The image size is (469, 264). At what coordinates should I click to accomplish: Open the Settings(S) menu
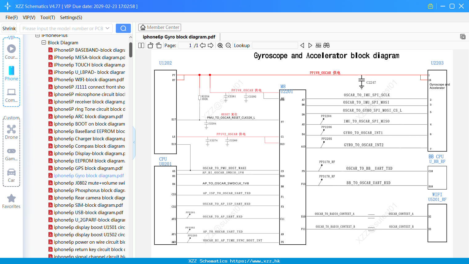click(x=71, y=18)
